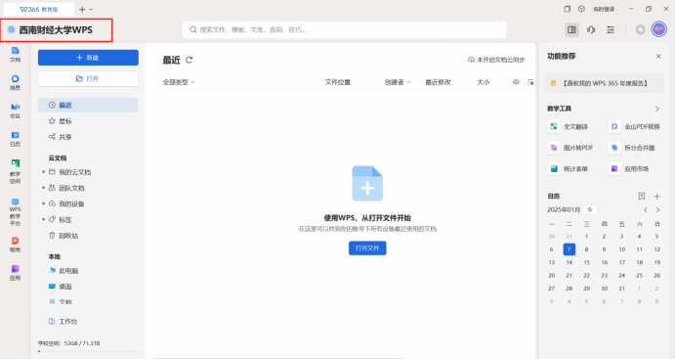Launch the 全文翻译 tool

(569, 126)
